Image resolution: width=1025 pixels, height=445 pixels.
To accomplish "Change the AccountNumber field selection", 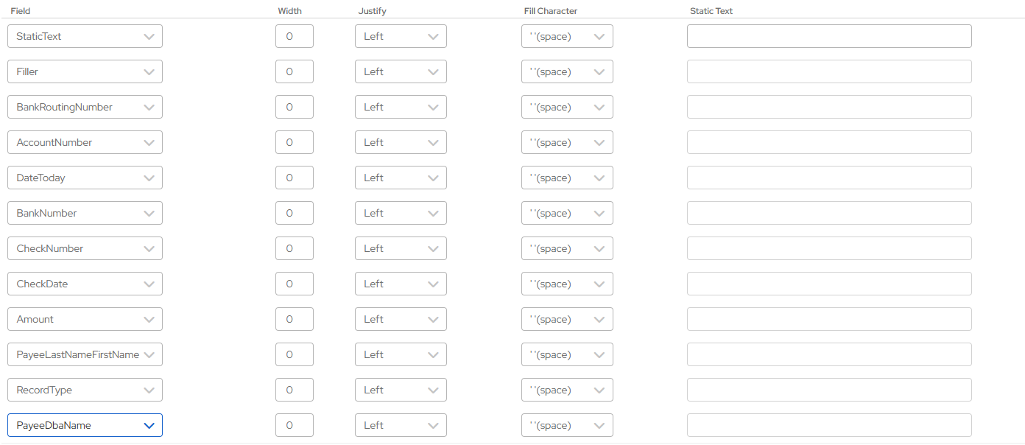I will (85, 142).
